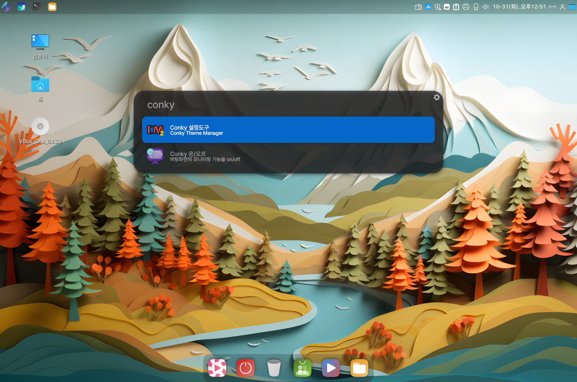Open the application menu launcher icon
The width and height of the screenshot is (577, 382).
(6, 7)
